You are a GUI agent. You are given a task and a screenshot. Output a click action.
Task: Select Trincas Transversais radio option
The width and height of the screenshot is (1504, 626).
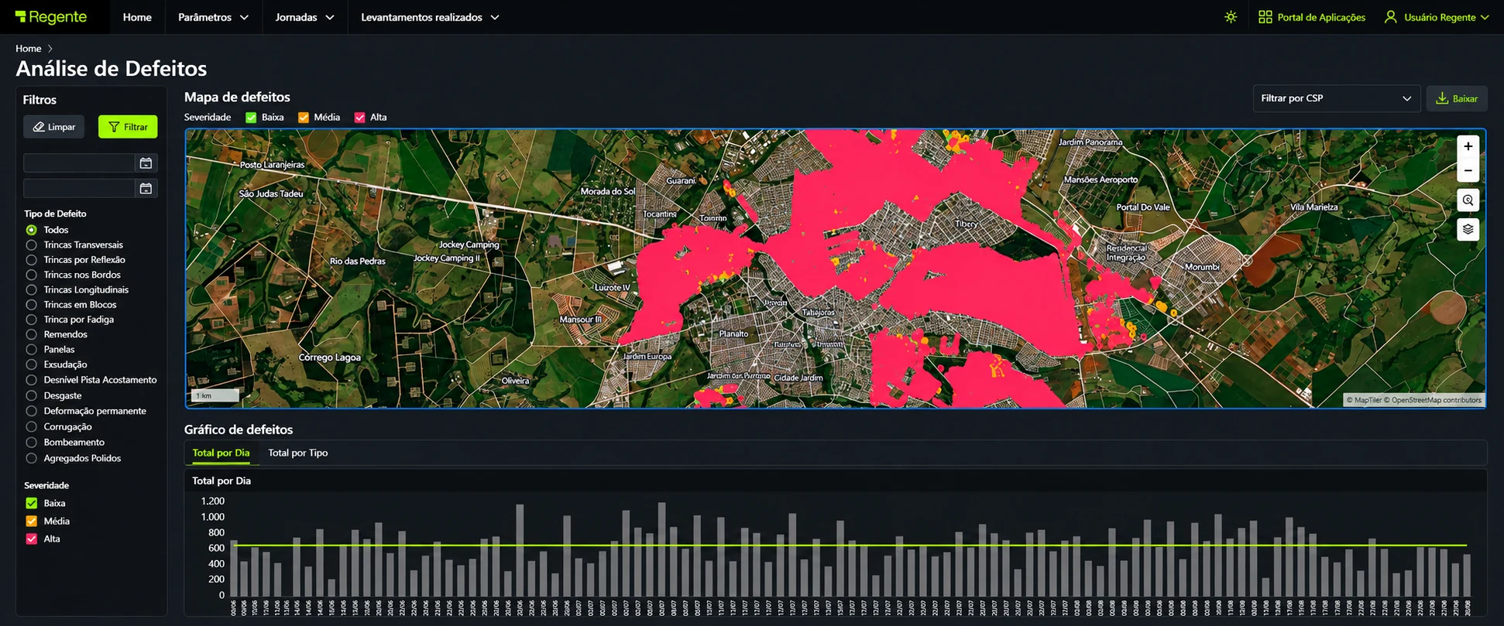point(32,245)
